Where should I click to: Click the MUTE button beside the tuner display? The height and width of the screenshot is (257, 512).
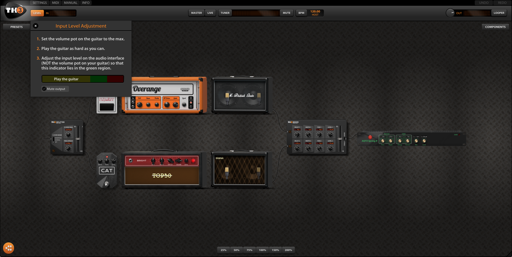coord(286,13)
